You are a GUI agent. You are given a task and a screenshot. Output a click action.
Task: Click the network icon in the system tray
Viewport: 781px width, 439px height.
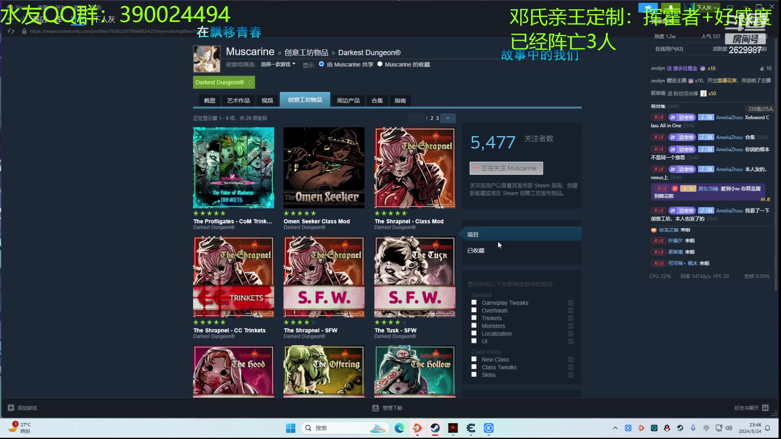[719, 428]
